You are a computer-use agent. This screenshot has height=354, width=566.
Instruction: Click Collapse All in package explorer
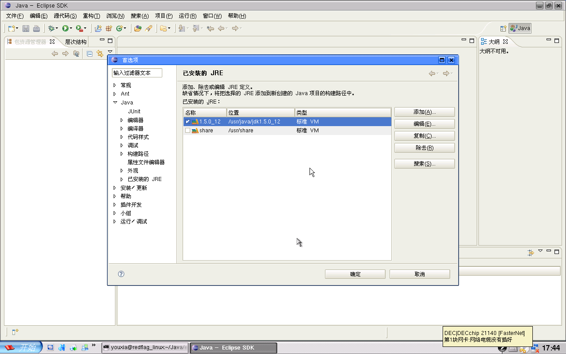(x=90, y=54)
